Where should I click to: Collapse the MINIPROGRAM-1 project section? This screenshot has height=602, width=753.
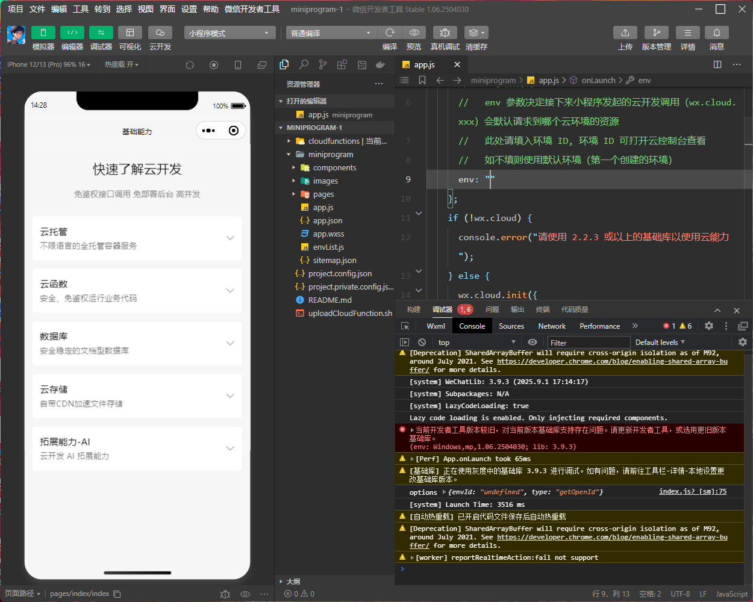point(334,128)
